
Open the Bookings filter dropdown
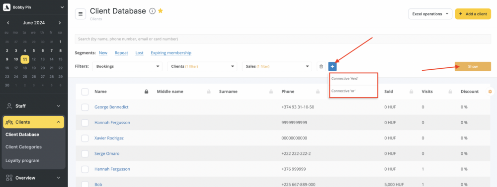point(127,66)
